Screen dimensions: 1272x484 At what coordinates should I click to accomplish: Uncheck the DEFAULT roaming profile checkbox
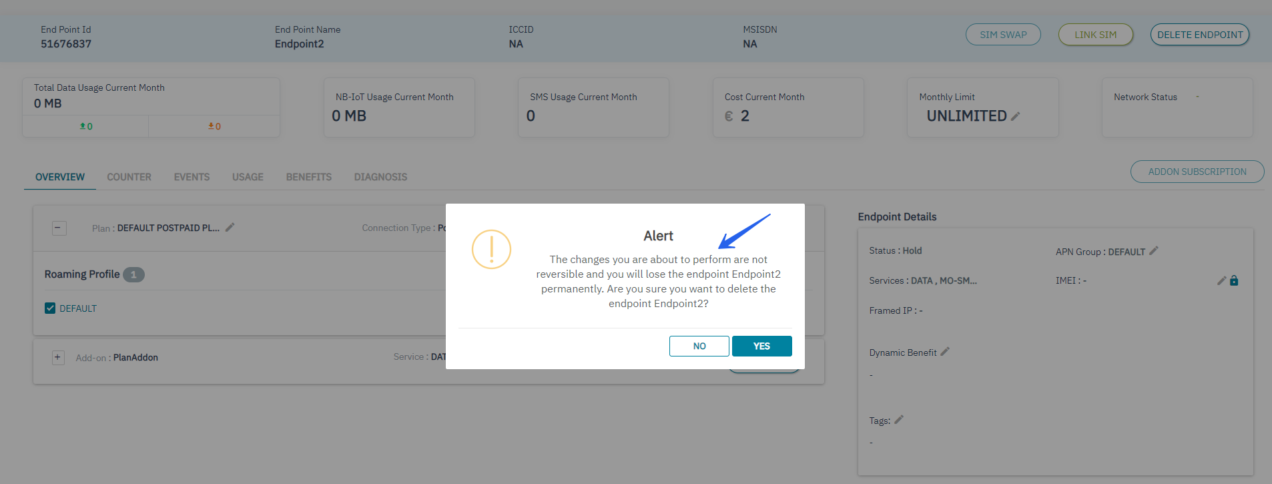coord(50,308)
